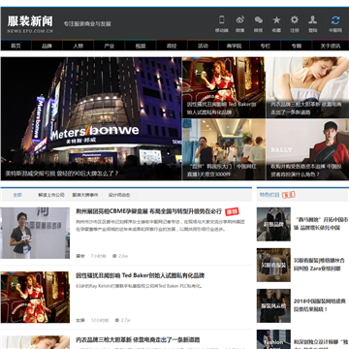Click the WeChat icon in header

coord(258,20)
